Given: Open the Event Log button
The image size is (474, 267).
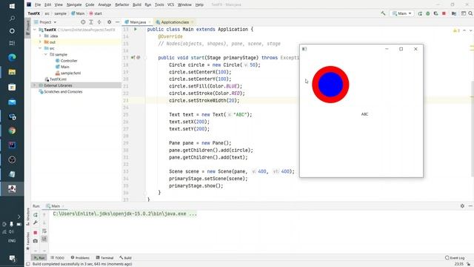Looking at the screenshot, I should (x=455, y=258).
